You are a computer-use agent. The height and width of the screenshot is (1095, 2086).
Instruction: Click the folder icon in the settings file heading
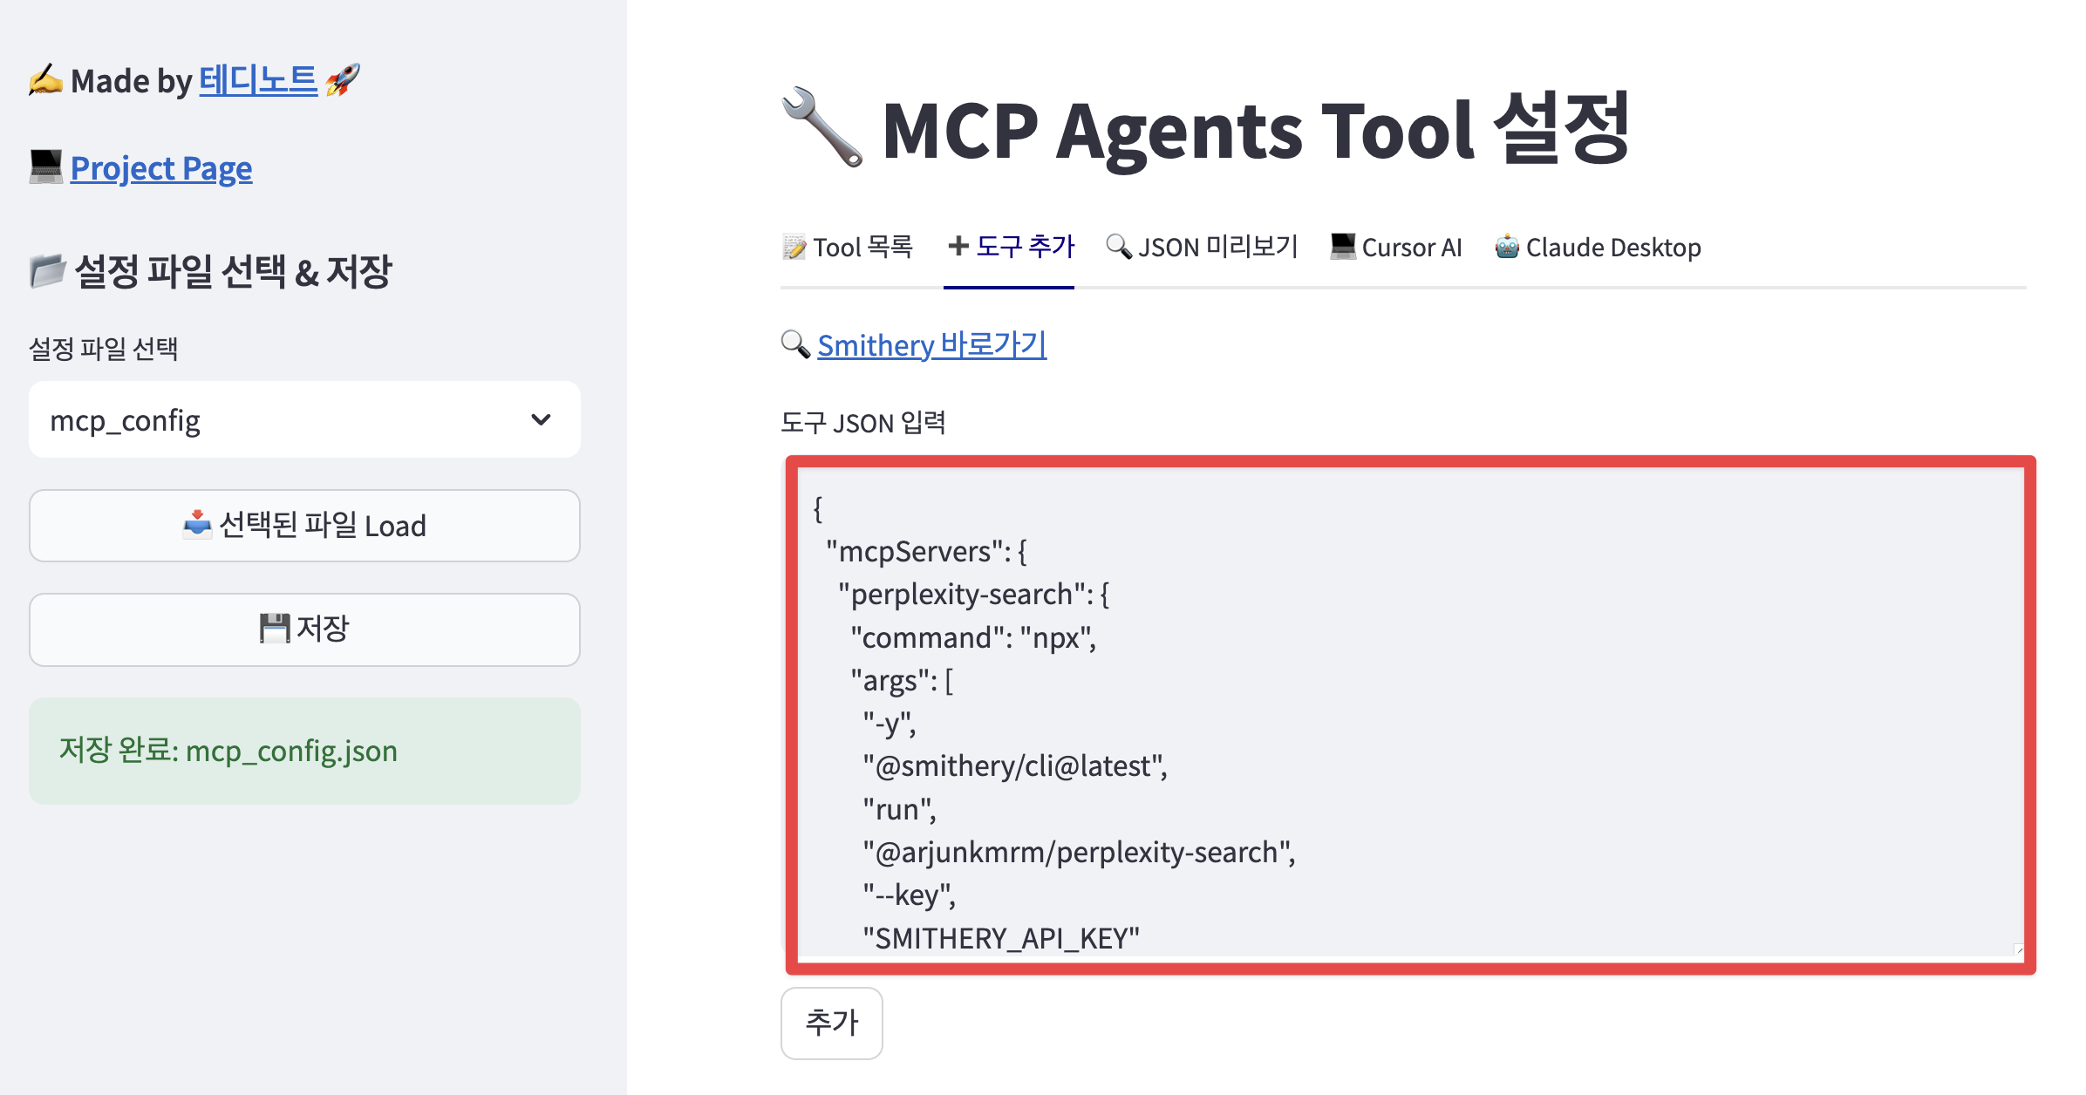[x=47, y=270]
